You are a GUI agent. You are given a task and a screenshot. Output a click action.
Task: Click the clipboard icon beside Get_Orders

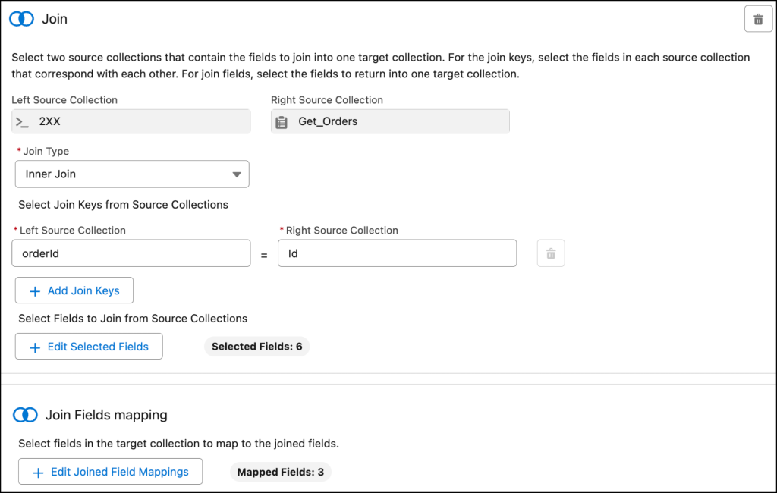282,121
